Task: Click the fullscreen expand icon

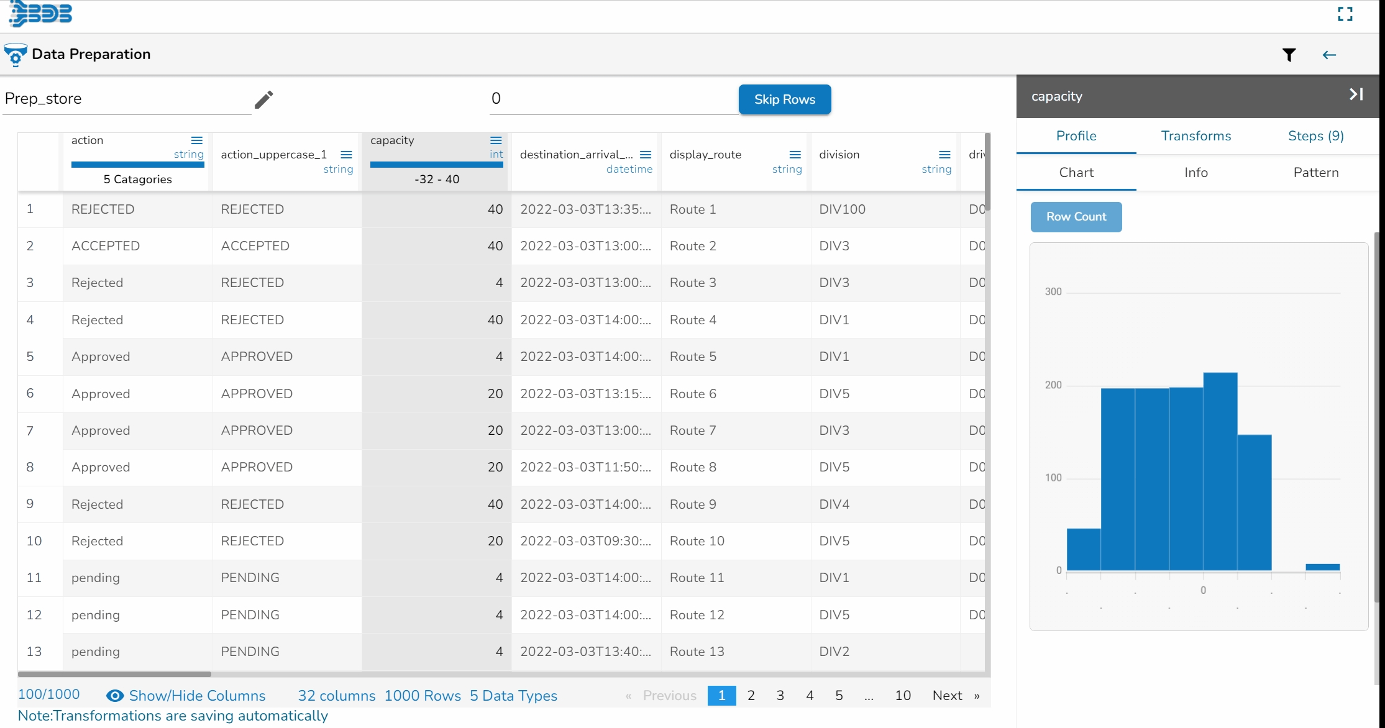Action: click(1345, 14)
